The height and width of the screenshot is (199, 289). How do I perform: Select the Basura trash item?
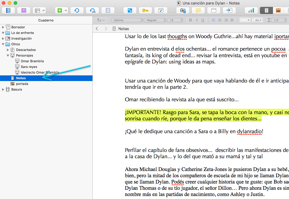(x=17, y=89)
